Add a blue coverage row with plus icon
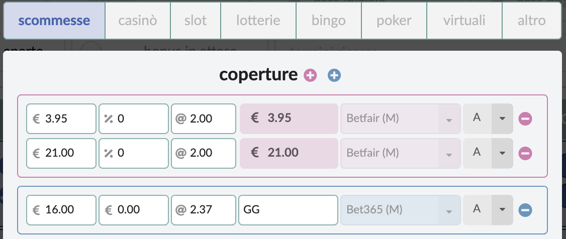Screen dimensions: 566x239 [x=334, y=75]
